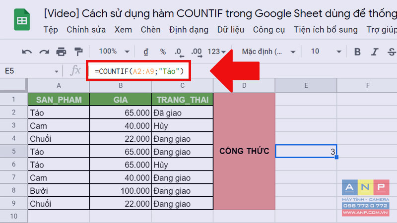Image resolution: width=397 pixels, height=223 pixels.
Task: Open the Dữ liệu menu
Action: click(231, 30)
